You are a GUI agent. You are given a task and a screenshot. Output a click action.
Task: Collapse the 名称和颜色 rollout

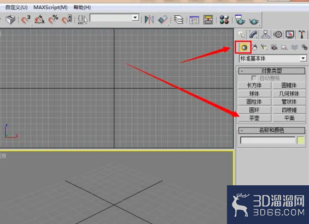272,130
